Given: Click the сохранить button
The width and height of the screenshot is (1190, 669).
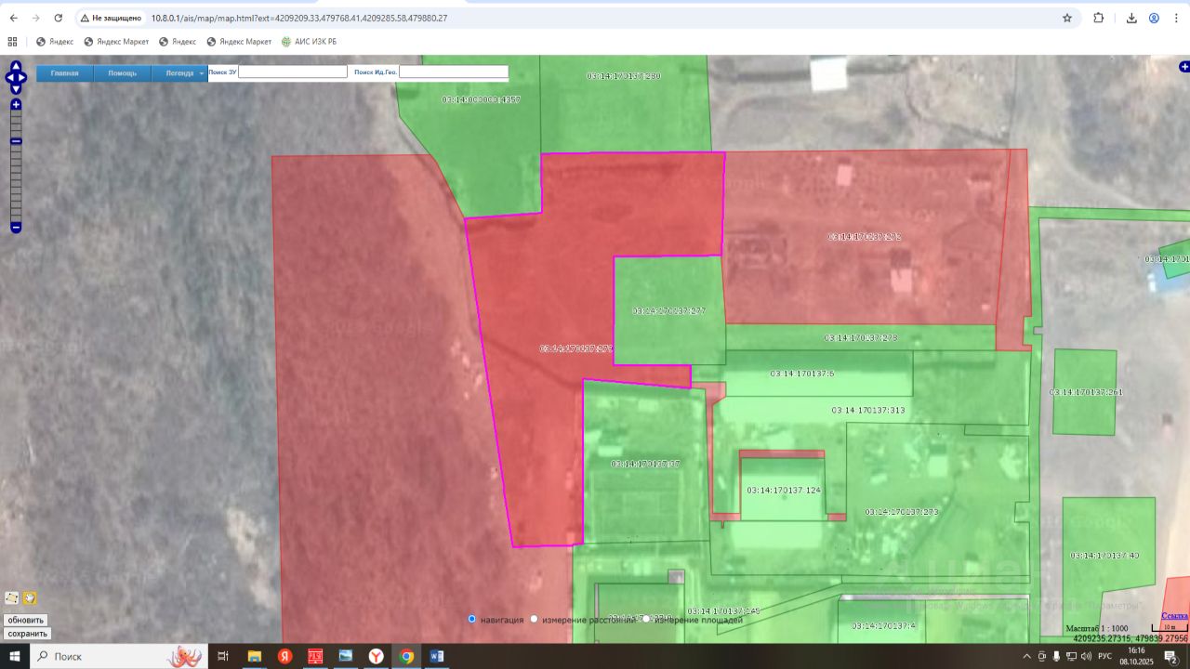Looking at the screenshot, I should [x=27, y=634].
